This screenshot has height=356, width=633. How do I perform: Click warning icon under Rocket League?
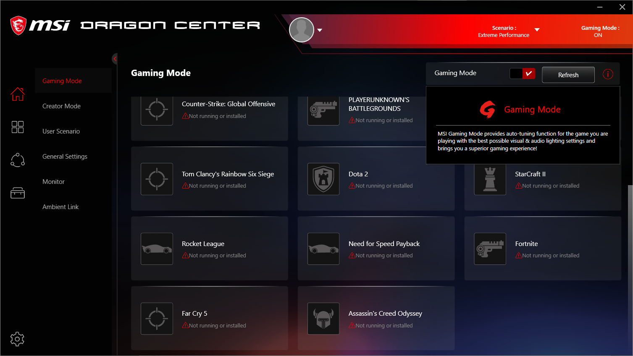pyautogui.click(x=185, y=255)
